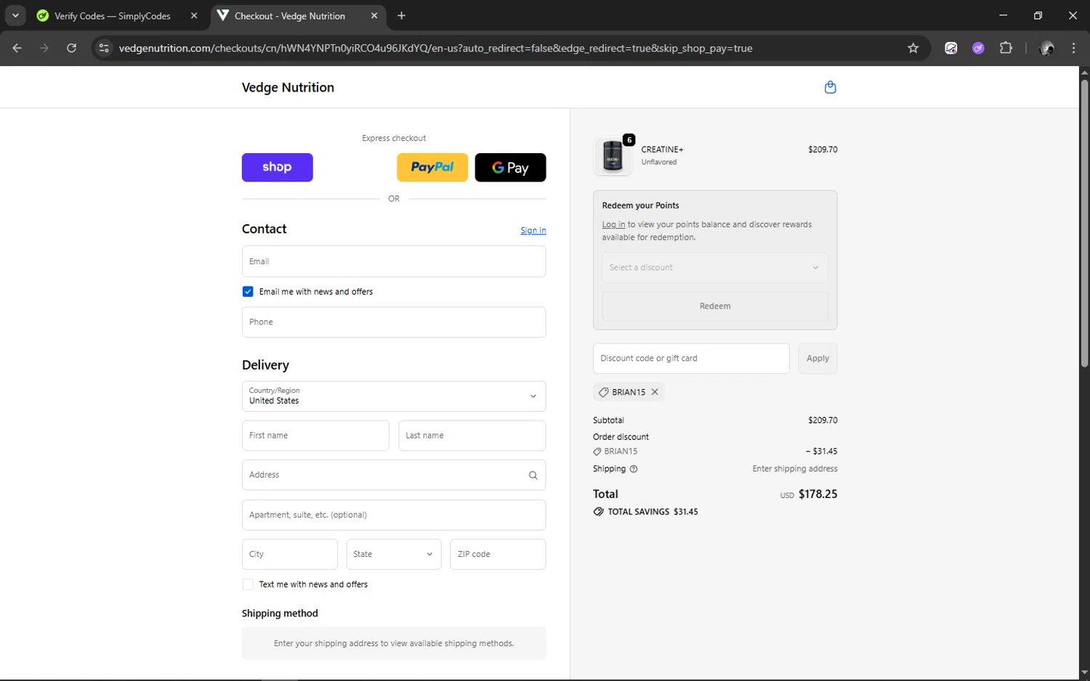
Task: Open the tab search dropdown arrow
Action: [15, 15]
